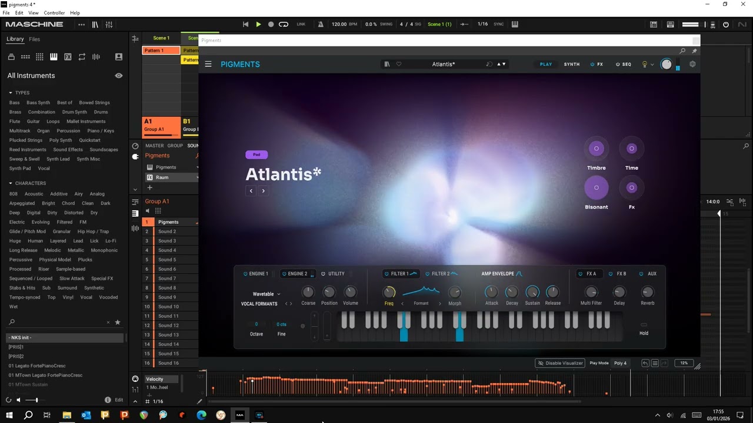Open the File menu
Image resolution: width=753 pixels, height=423 pixels.
(x=6, y=13)
